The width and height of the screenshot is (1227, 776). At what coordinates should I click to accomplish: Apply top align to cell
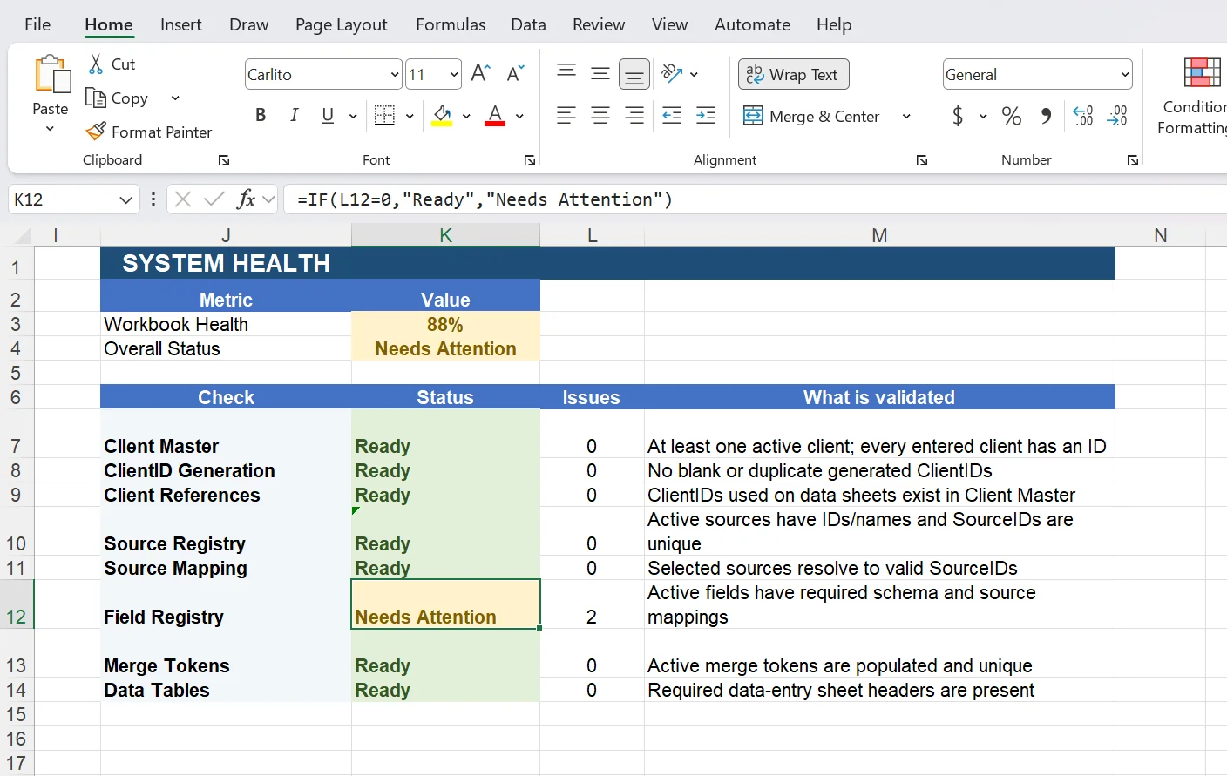coord(566,73)
